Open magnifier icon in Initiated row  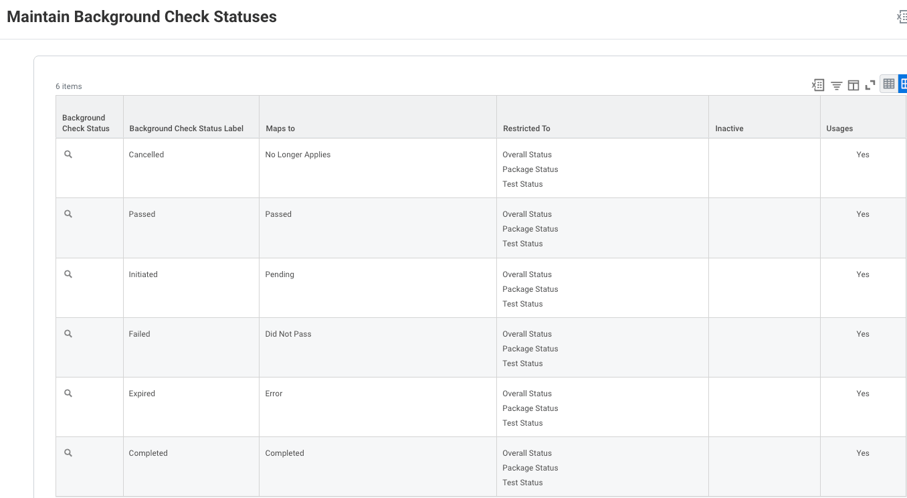click(x=68, y=274)
